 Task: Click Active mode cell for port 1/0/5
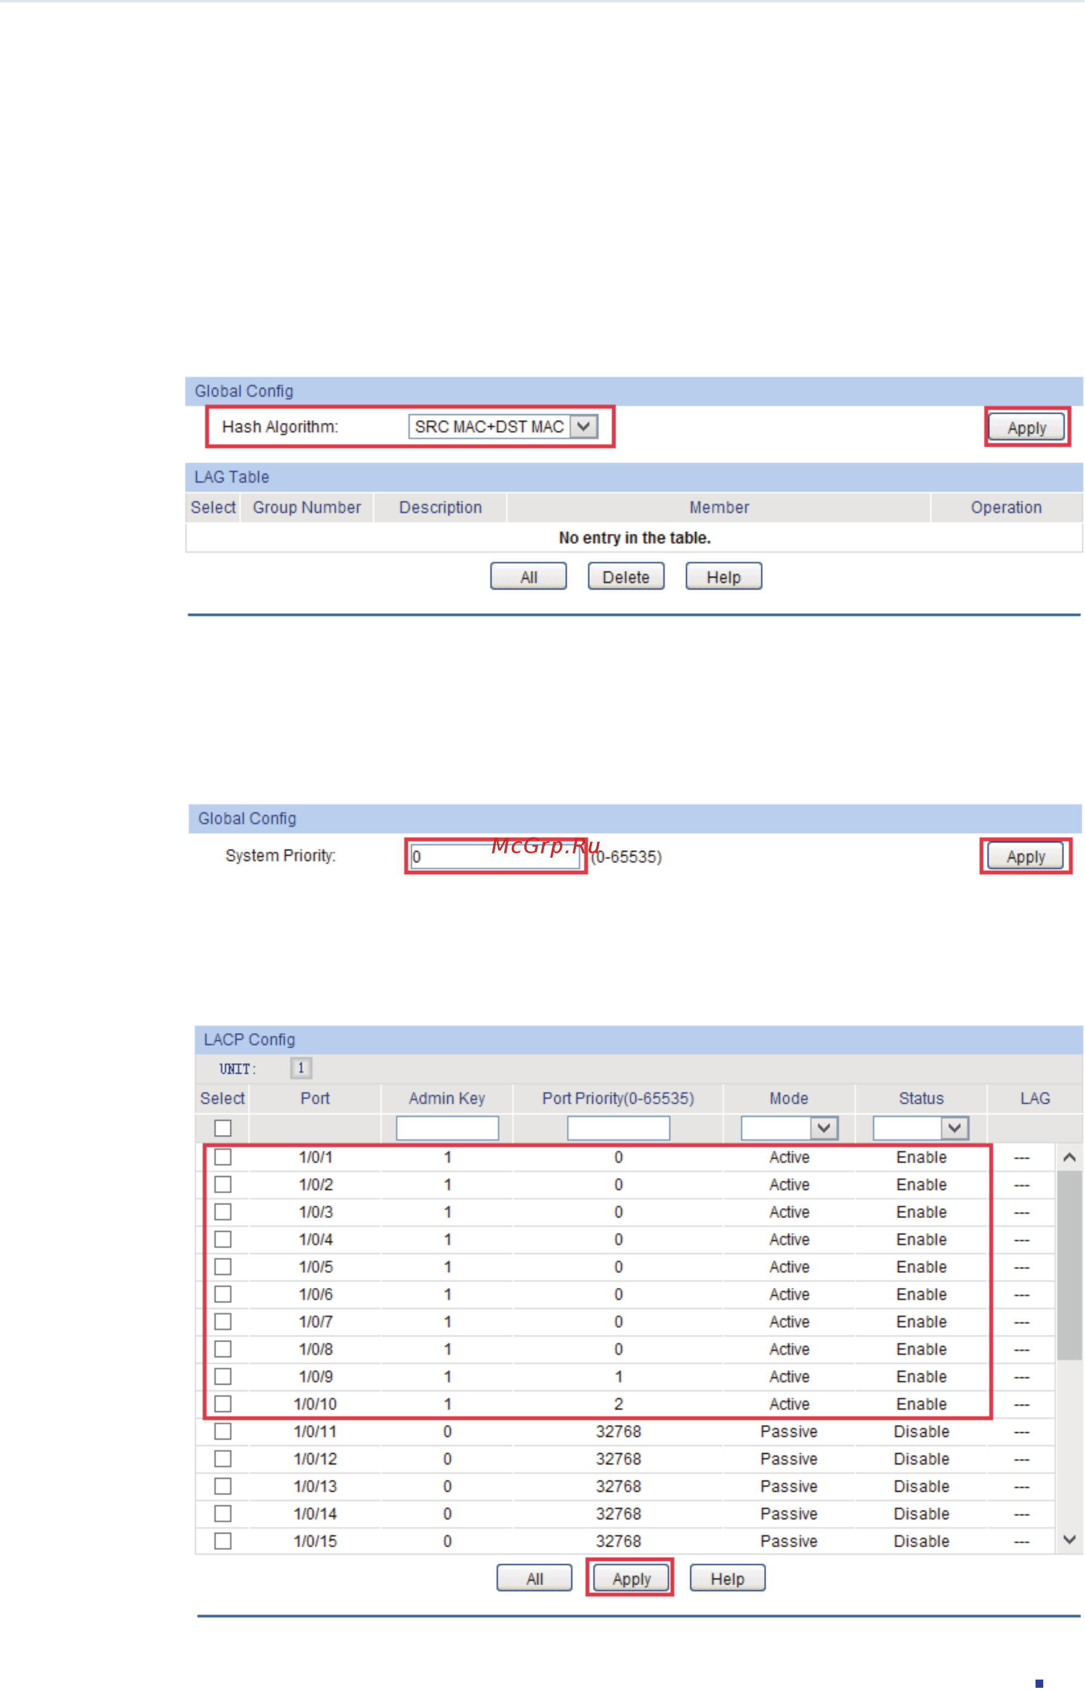point(788,1267)
